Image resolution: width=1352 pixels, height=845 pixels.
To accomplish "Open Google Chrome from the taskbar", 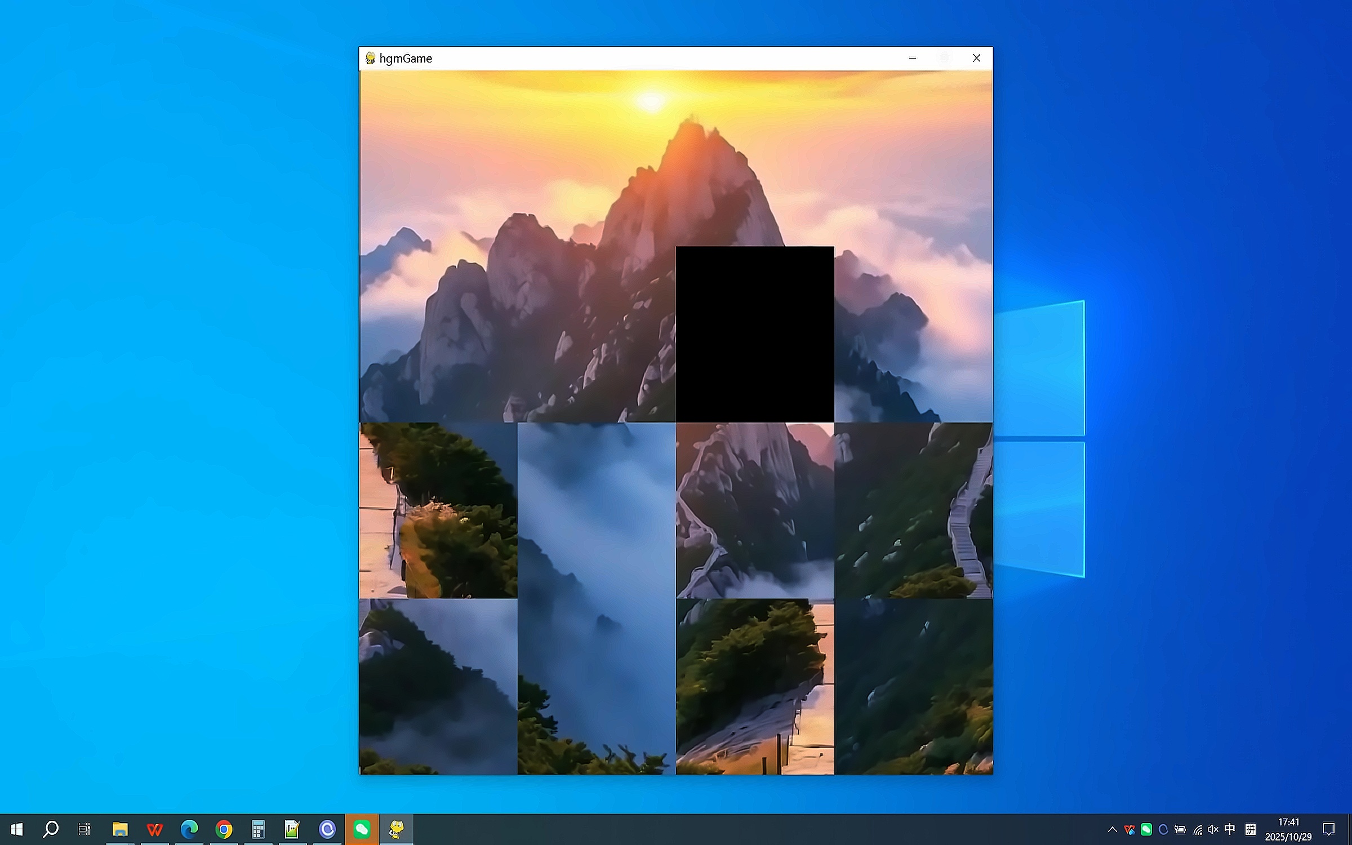I will tap(224, 829).
